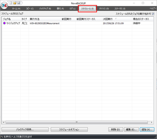Image resolution: width=157 pixels, height=139 pixels.
Task: Click the purple job status icon
Action: coord(4,23)
